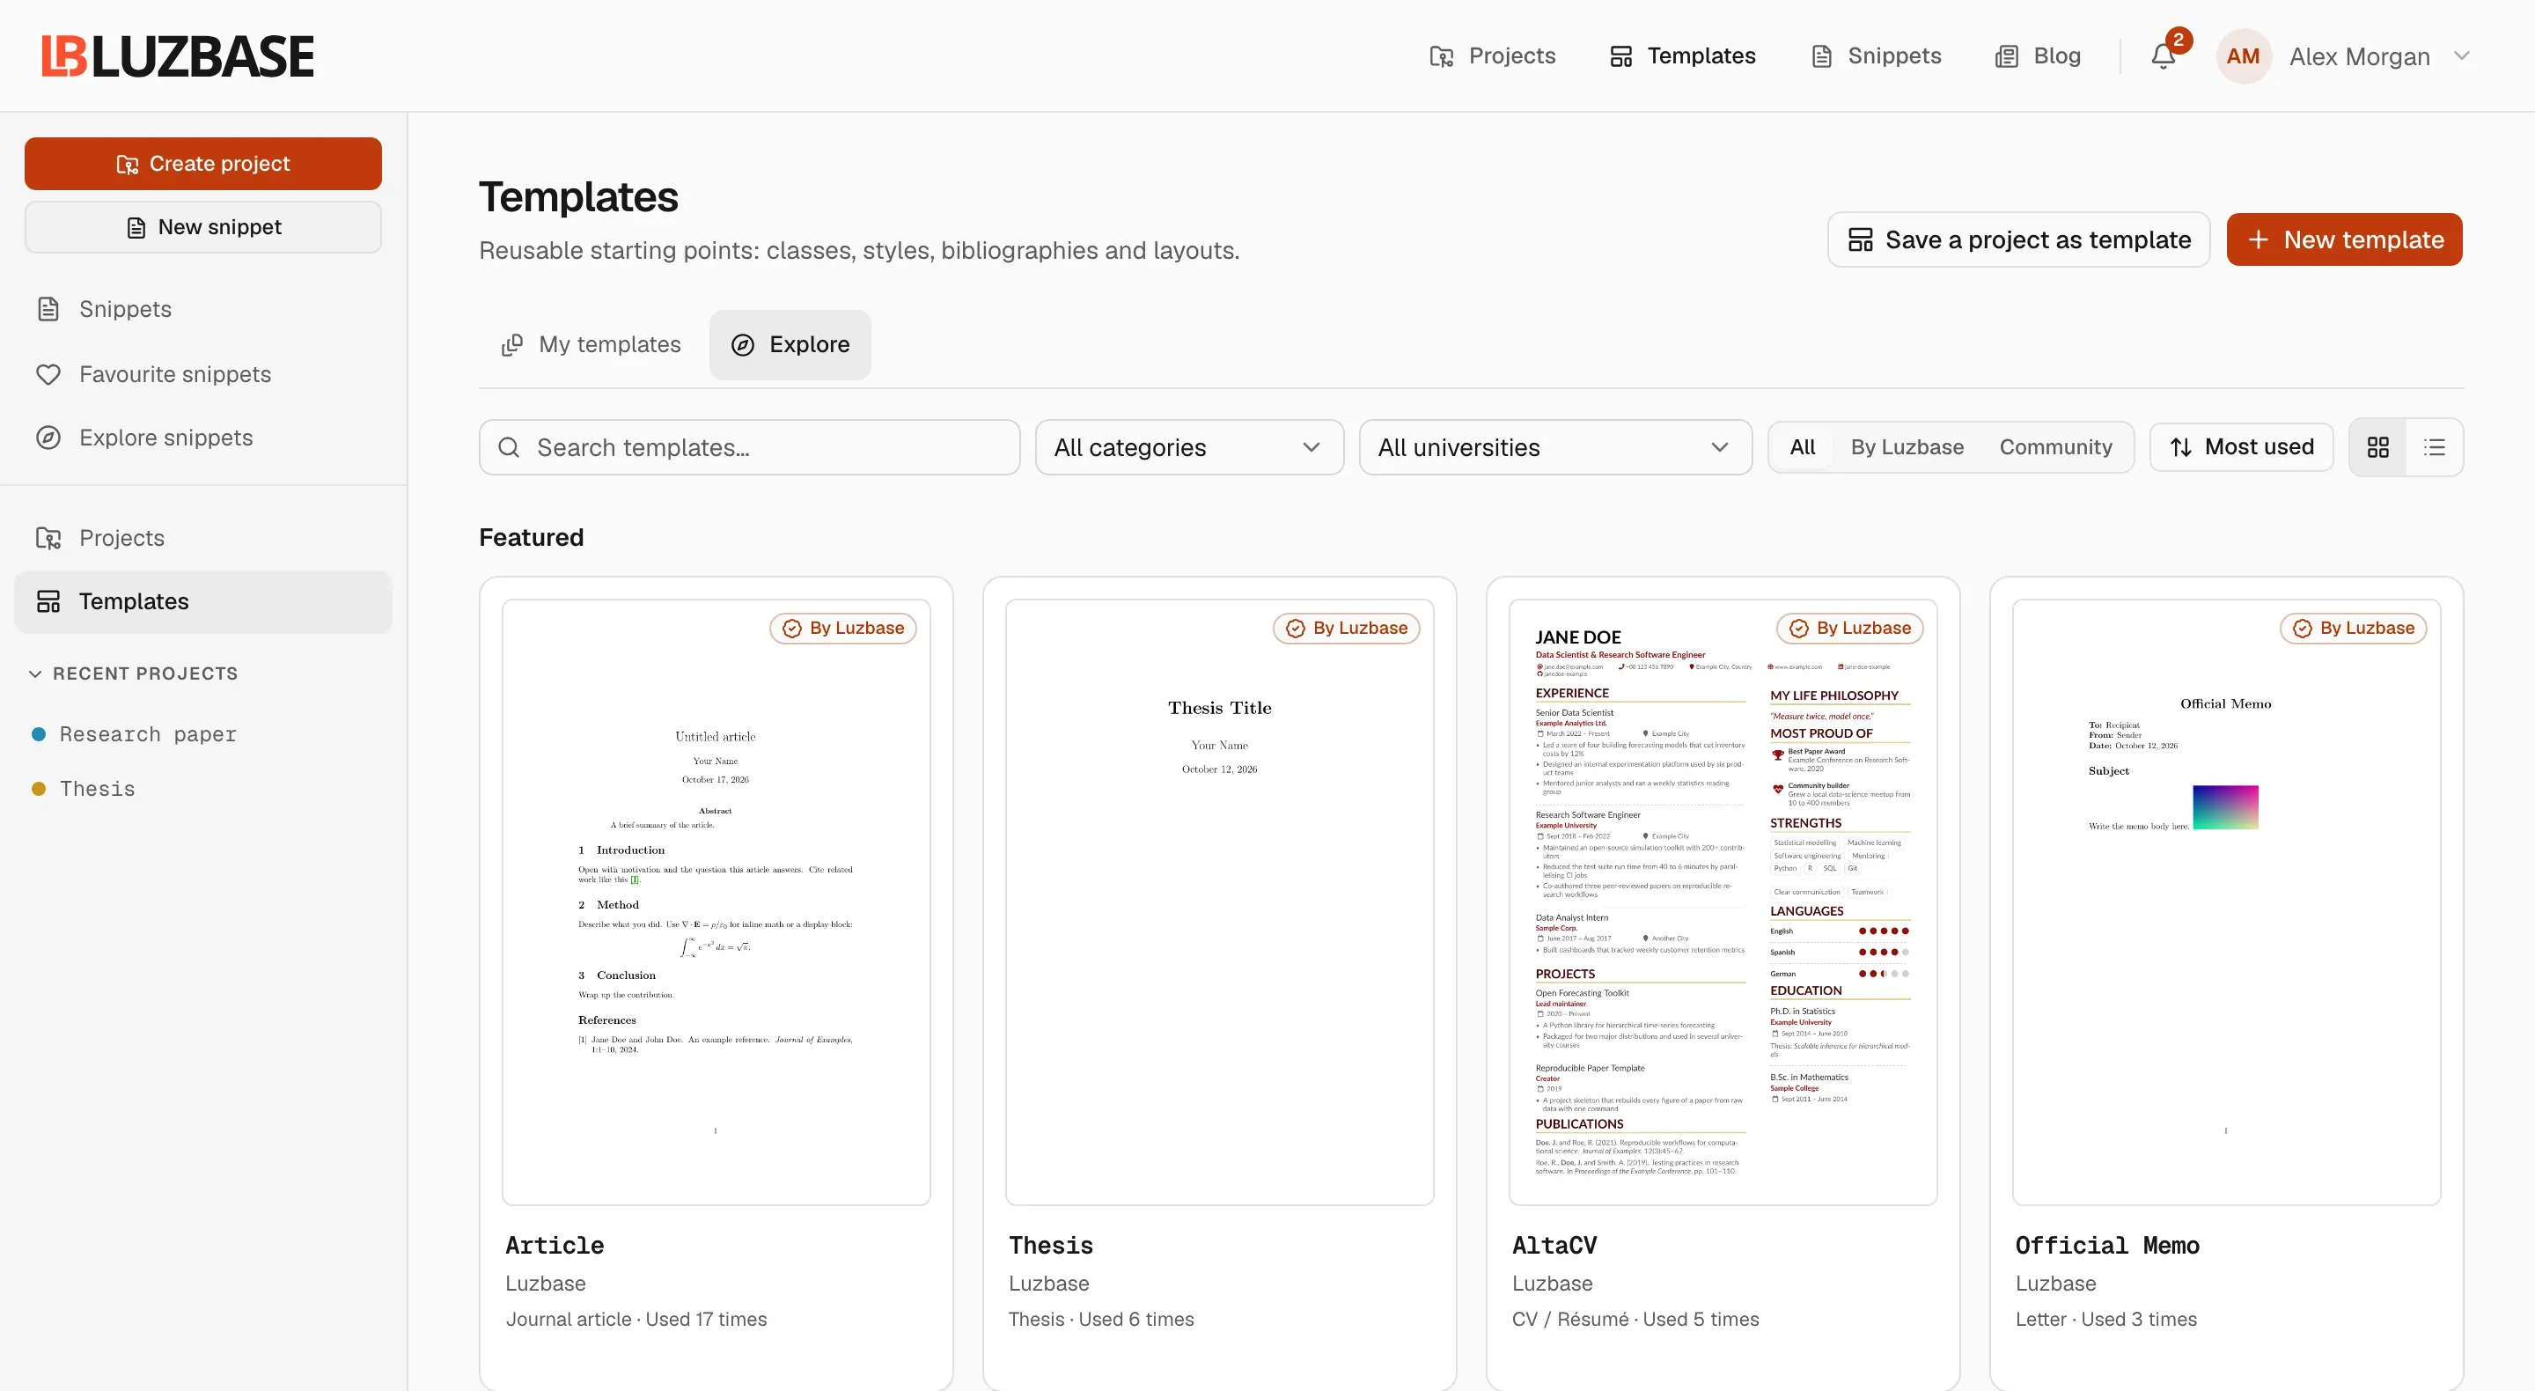This screenshot has width=2535, height=1391.
Task: Open Blog in top navigation
Action: click(x=2037, y=56)
